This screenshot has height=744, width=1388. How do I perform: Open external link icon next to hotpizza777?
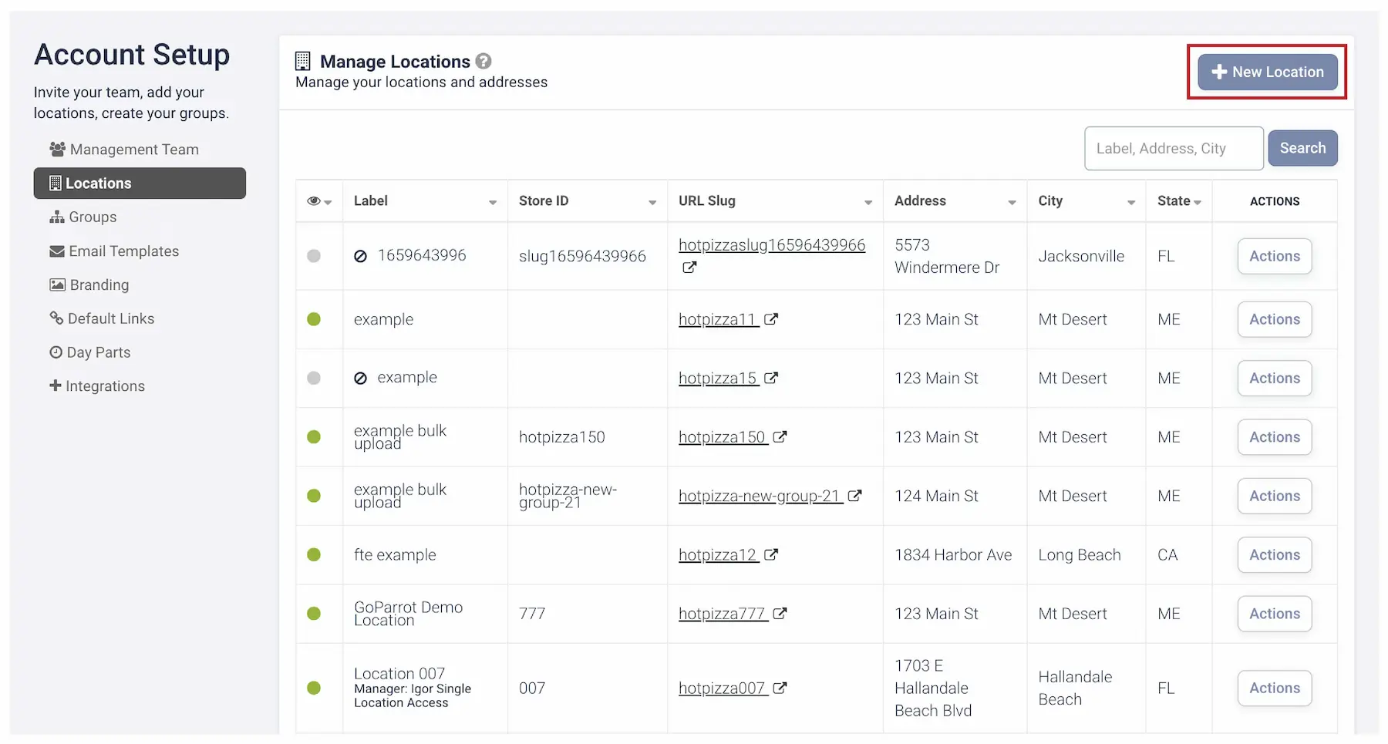780,614
